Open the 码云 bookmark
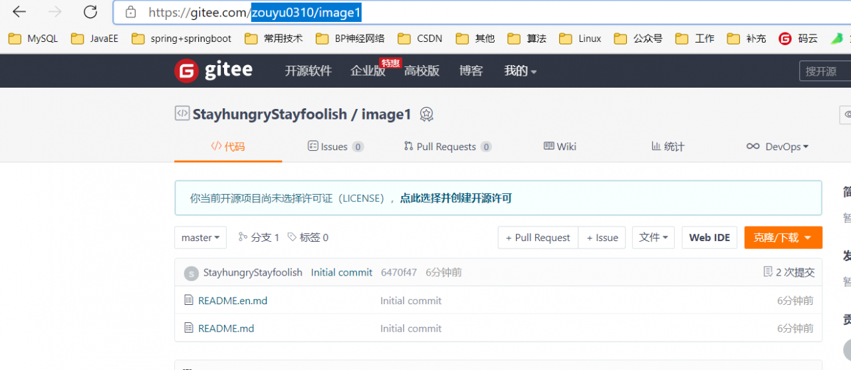Screen dimensions: 851x370 [x=798, y=39]
